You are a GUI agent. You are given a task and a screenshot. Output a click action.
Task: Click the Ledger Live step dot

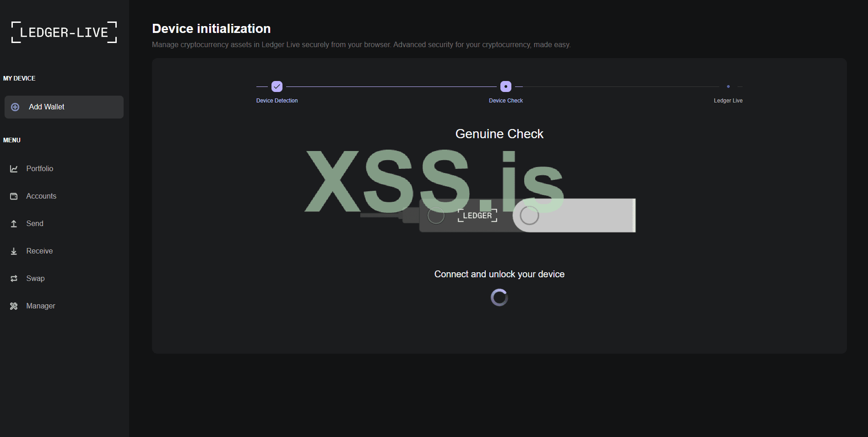[728, 86]
